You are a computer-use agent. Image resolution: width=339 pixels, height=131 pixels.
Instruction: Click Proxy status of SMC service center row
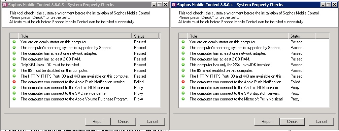pyautogui.click(x=138, y=93)
